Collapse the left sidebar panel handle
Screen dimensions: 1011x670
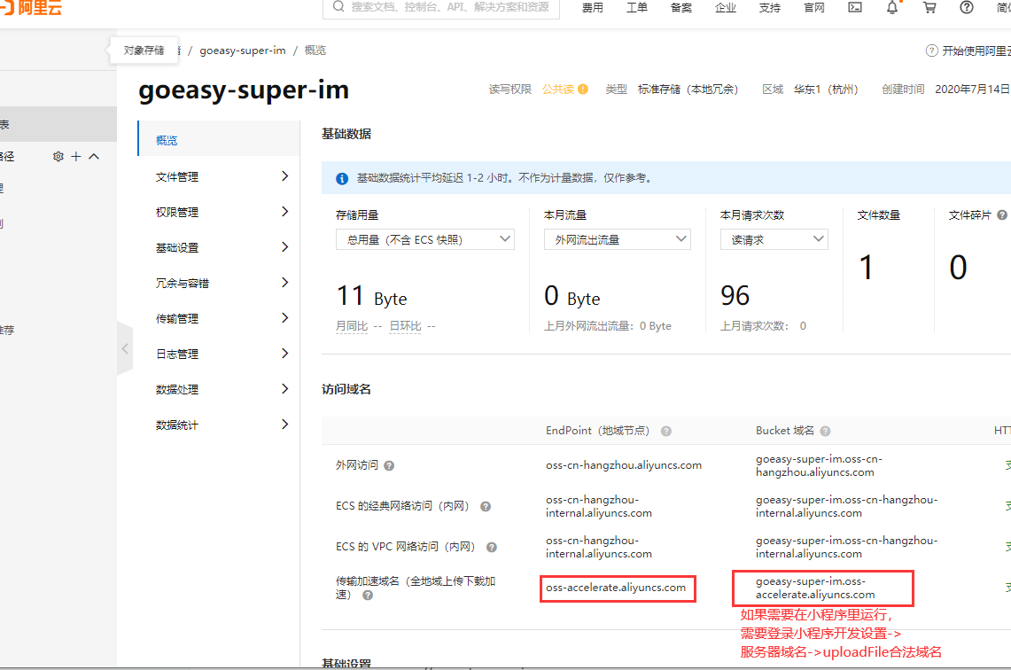tap(125, 349)
